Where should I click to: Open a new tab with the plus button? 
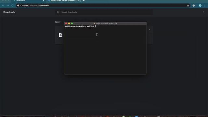click(x=84, y=1)
